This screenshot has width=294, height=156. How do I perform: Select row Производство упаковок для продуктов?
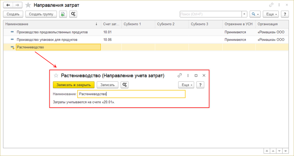click(146, 40)
